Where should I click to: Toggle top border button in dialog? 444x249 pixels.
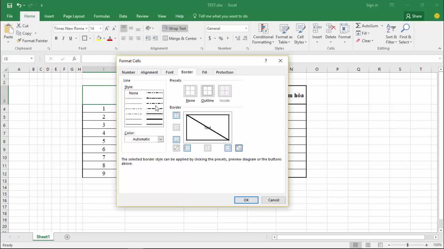point(176,116)
